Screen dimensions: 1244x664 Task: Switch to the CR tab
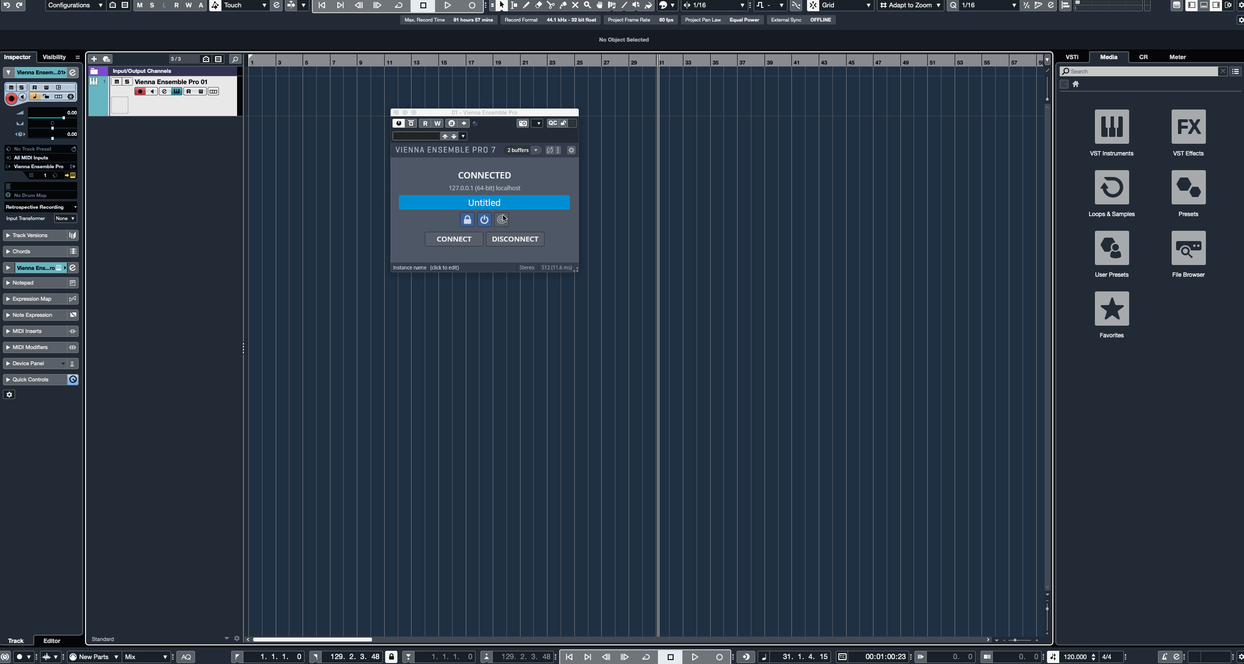coord(1143,57)
